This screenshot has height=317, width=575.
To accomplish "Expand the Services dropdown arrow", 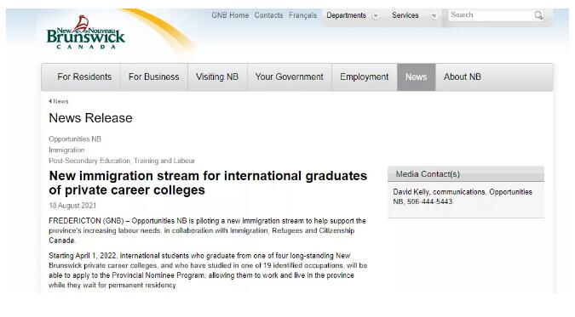I will point(434,16).
